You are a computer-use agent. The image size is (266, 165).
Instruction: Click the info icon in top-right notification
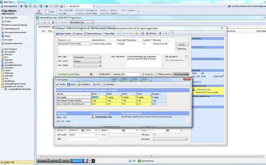(229, 6)
